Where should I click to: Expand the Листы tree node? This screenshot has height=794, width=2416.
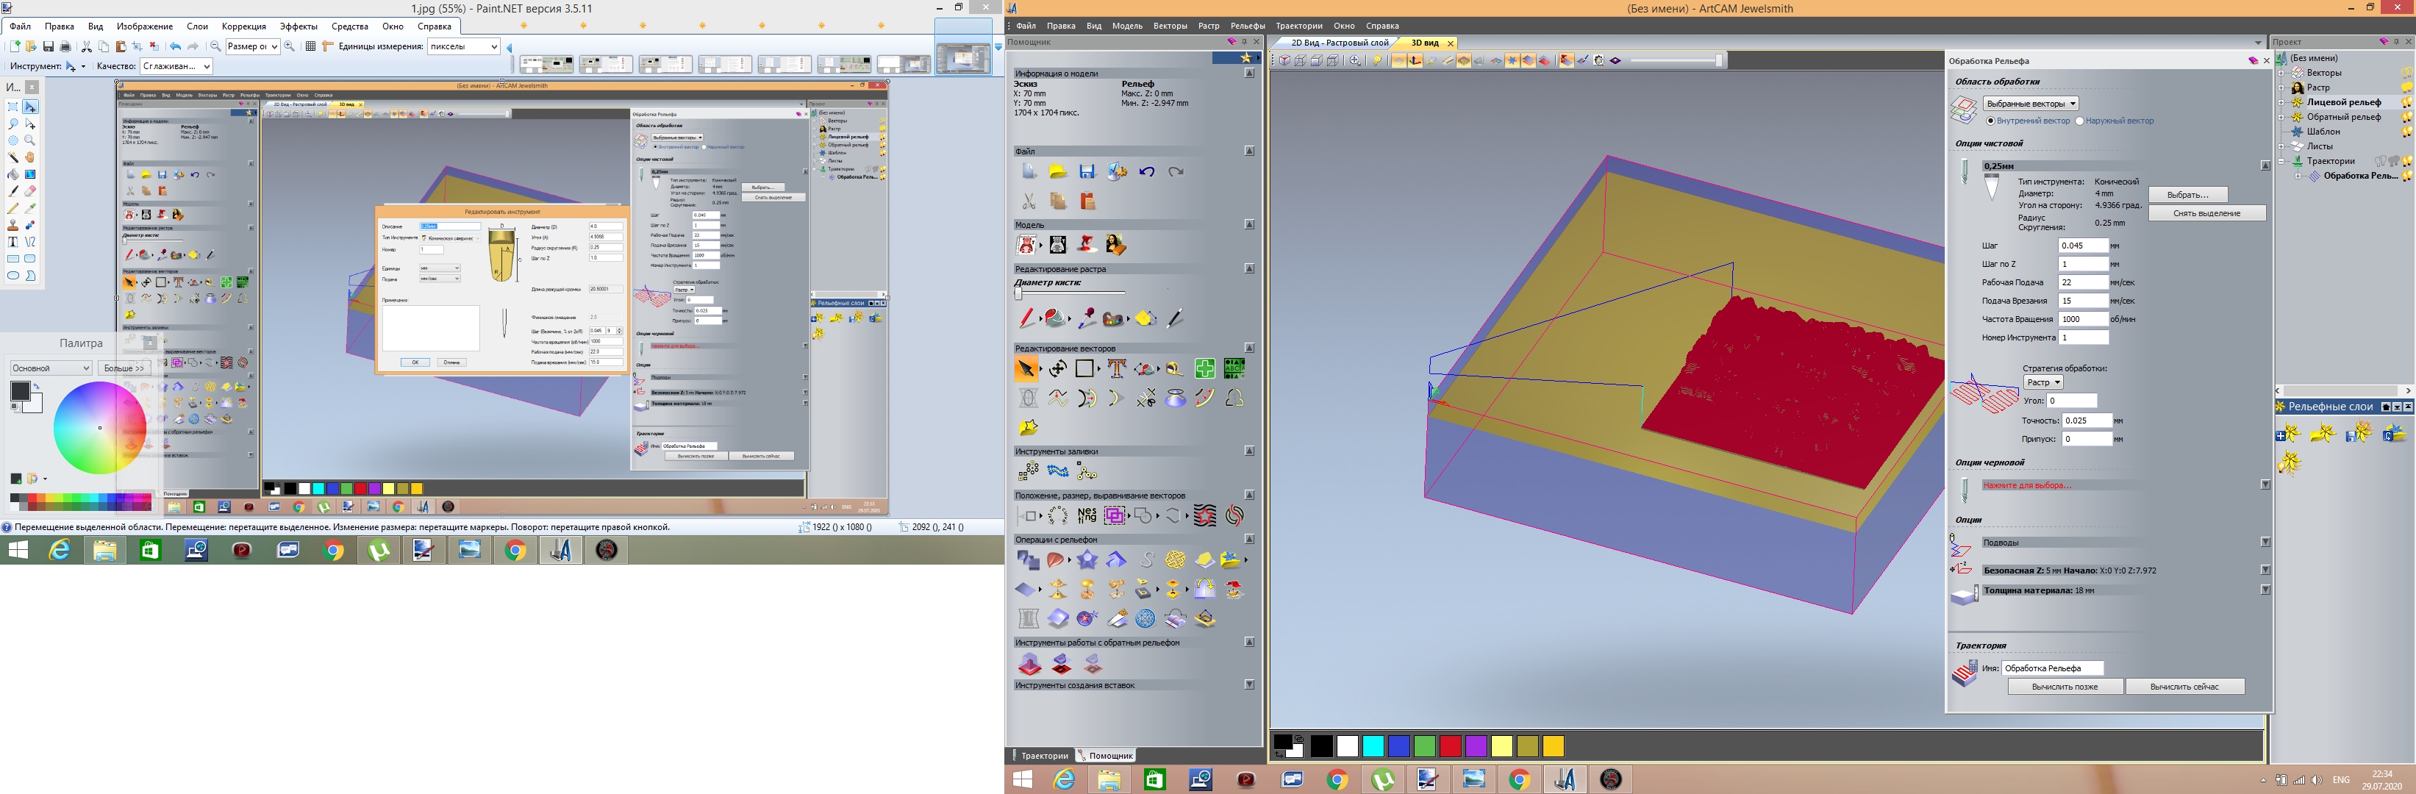point(2282,146)
